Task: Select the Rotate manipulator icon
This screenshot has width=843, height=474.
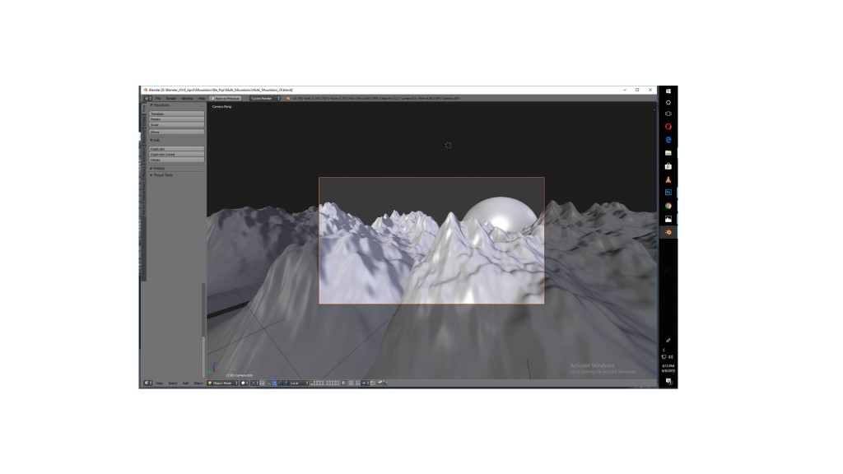Action: click(280, 381)
